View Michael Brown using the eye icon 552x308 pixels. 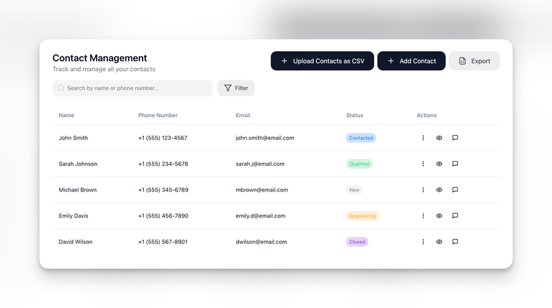(x=439, y=190)
